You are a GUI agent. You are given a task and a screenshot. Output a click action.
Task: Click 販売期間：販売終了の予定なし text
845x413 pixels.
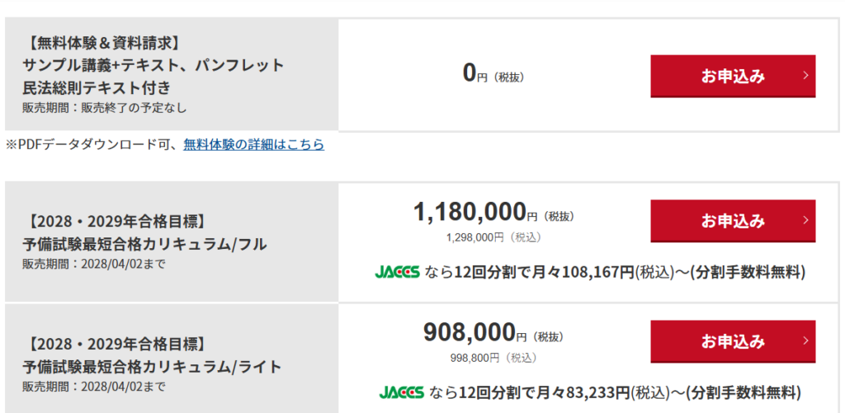tap(105, 107)
